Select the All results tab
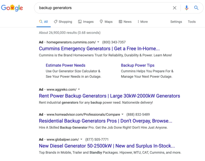 point(44,22)
